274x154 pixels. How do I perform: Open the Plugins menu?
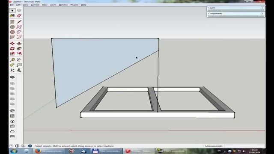(x=74, y=5)
